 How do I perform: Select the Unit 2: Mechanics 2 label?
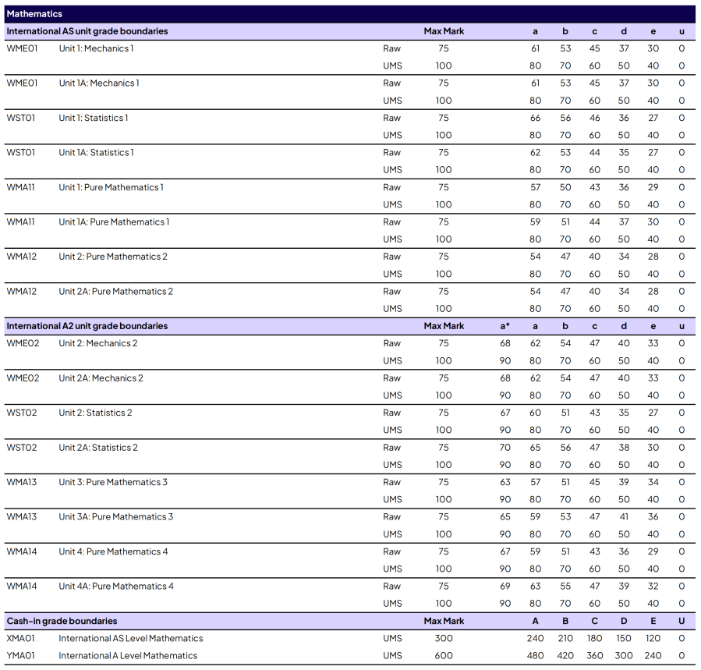98,343
